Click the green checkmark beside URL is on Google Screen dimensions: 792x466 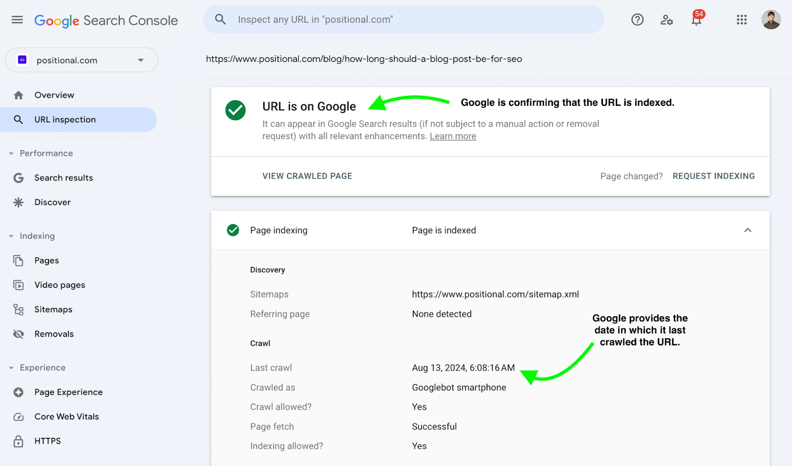tap(236, 110)
